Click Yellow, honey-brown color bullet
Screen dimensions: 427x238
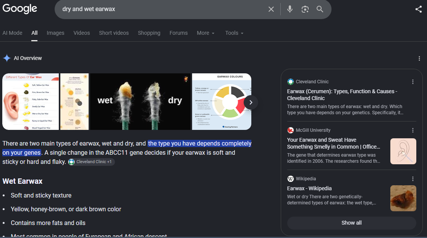(66, 209)
